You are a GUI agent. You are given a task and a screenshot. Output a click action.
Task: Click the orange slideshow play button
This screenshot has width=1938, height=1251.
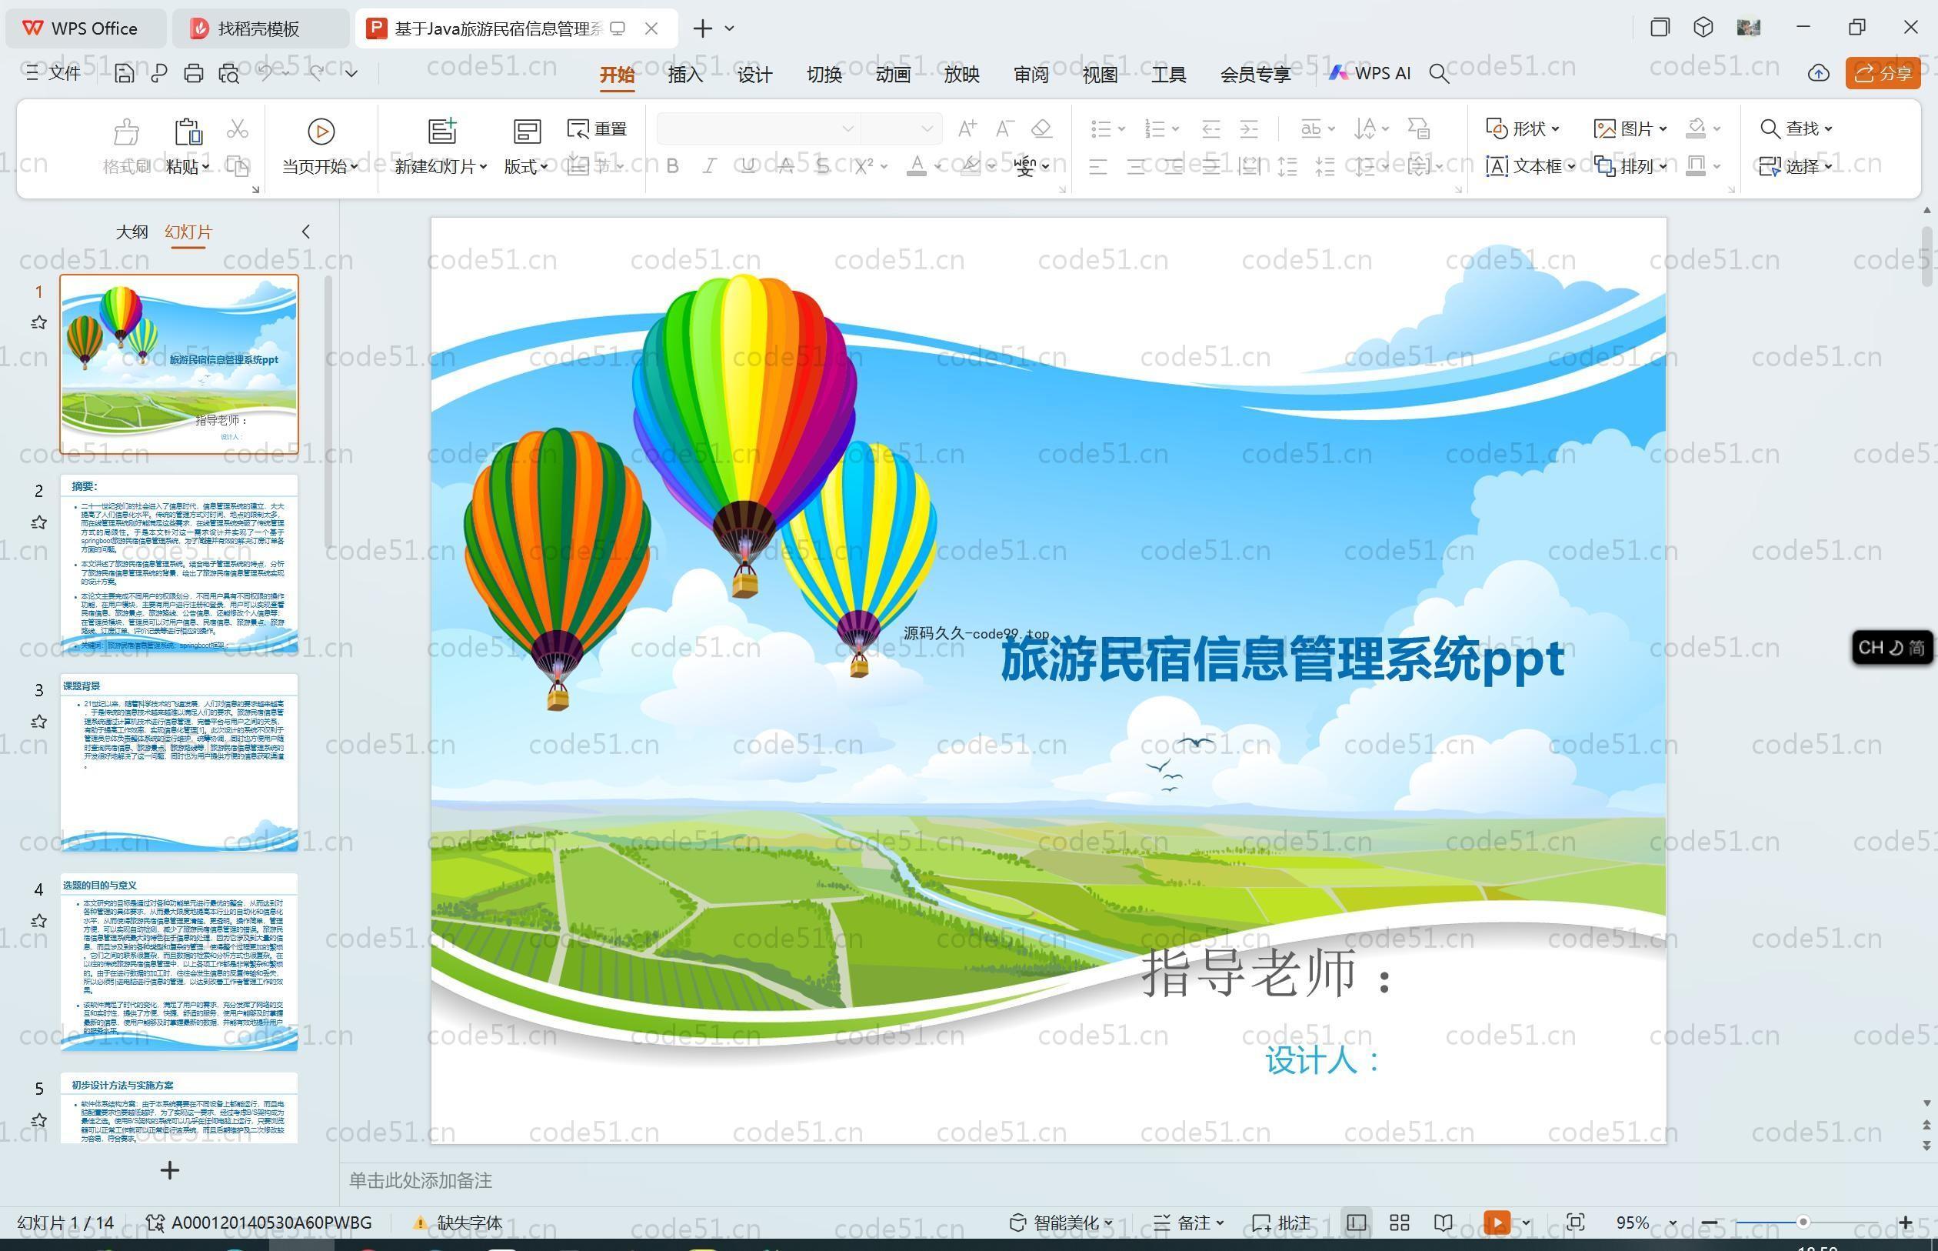[1497, 1223]
